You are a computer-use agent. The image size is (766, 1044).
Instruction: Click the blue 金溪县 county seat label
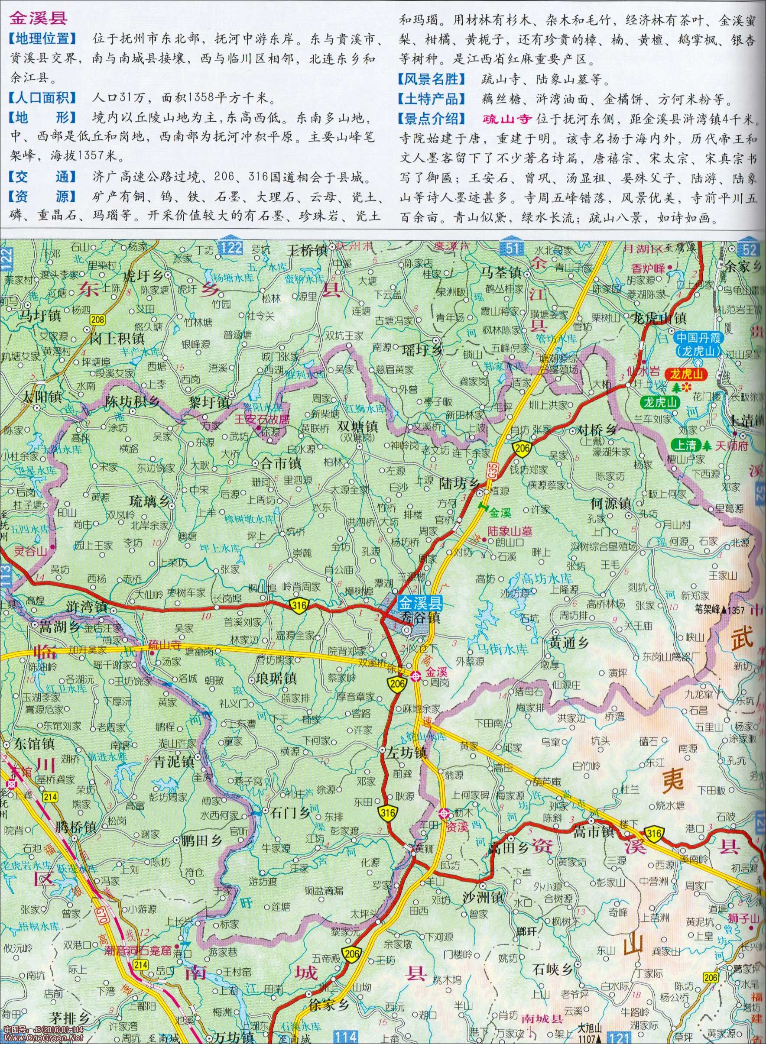coord(421,603)
